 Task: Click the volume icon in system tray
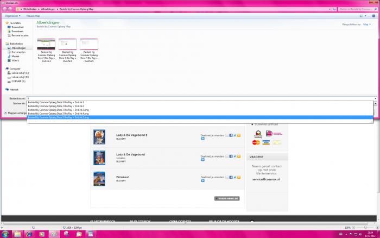(x=360, y=234)
